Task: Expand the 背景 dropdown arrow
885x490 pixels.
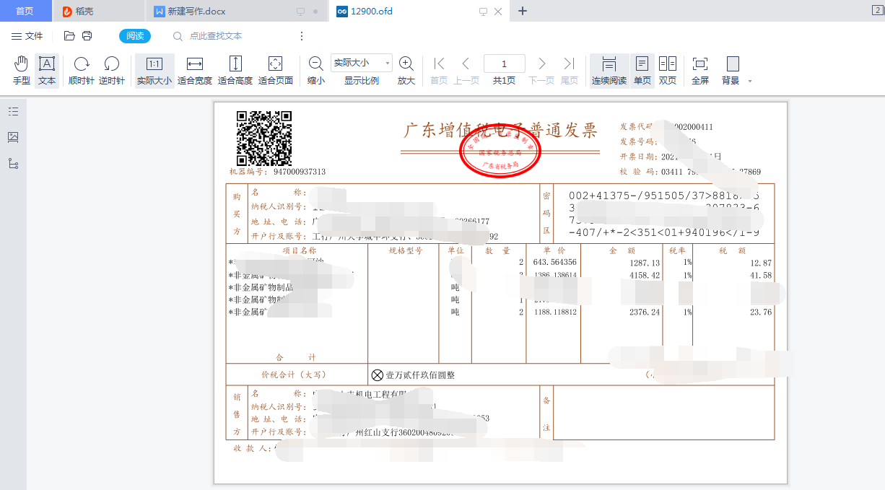Action: pyautogui.click(x=750, y=82)
